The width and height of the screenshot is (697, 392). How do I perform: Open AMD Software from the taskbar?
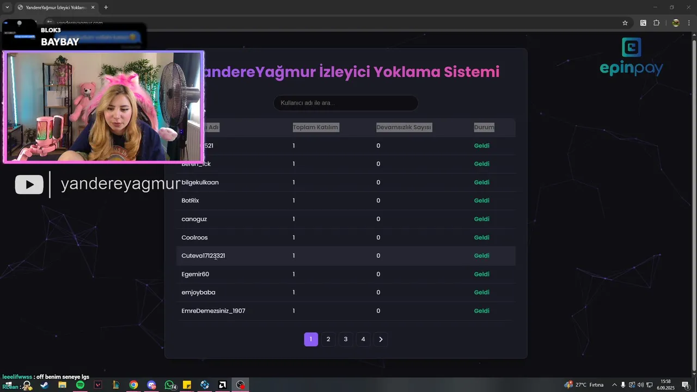(x=223, y=385)
